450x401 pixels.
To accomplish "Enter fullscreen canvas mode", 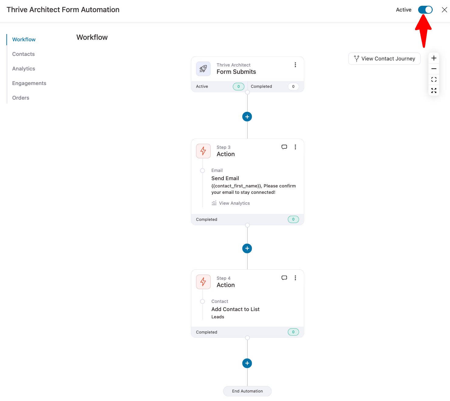I will pyautogui.click(x=434, y=91).
